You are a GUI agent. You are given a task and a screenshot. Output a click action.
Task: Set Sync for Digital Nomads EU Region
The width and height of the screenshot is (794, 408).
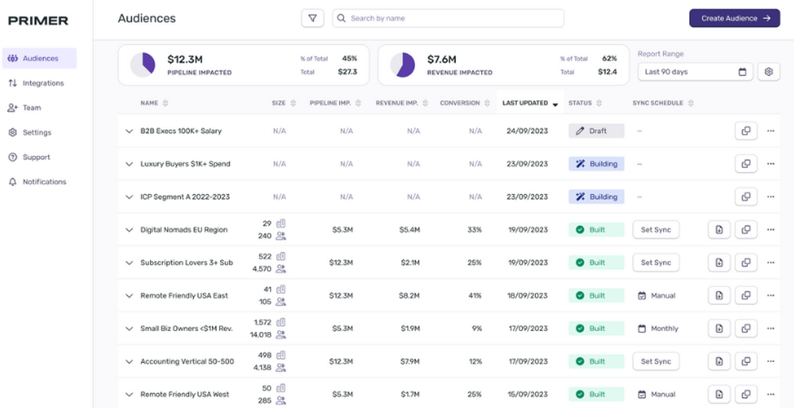click(x=656, y=230)
